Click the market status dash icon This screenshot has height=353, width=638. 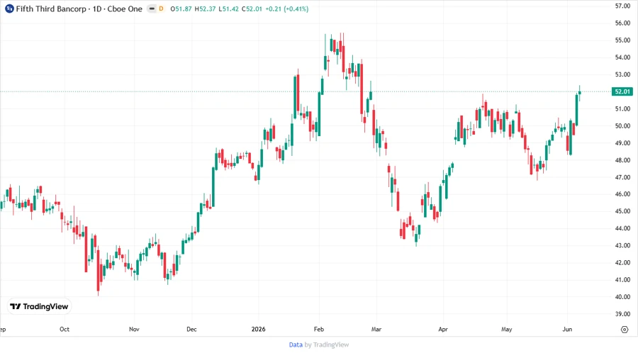point(152,9)
